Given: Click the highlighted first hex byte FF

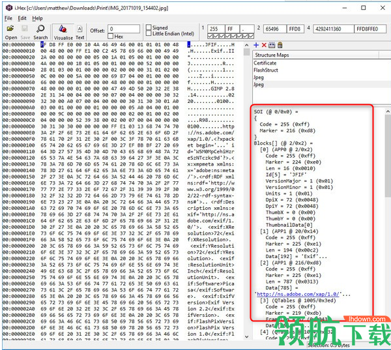Looking at the screenshot, I should coord(44,45).
